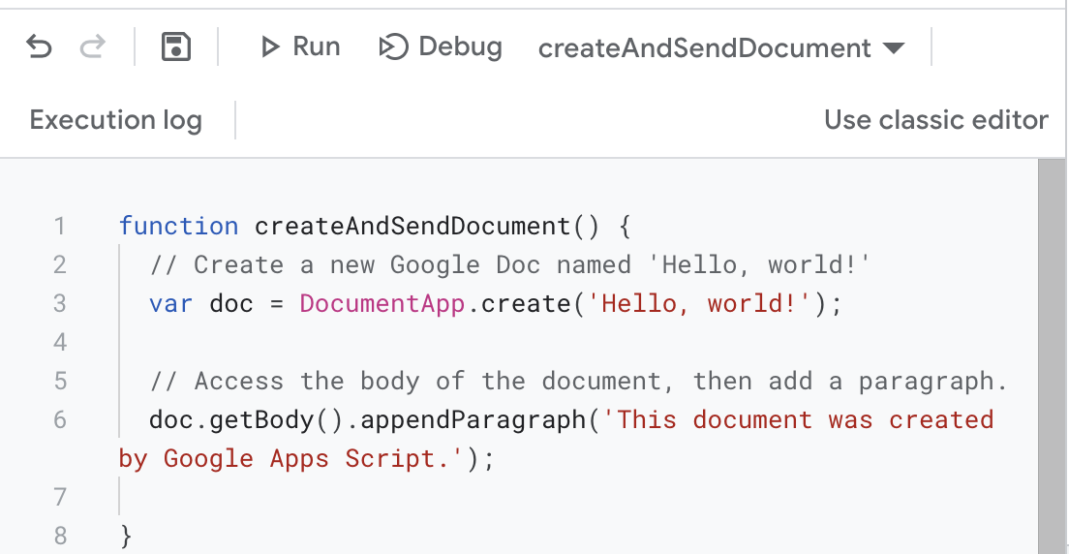The image size is (1069, 554).
Task: Click 'appendParagraph' on line 6
Action: (x=473, y=419)
